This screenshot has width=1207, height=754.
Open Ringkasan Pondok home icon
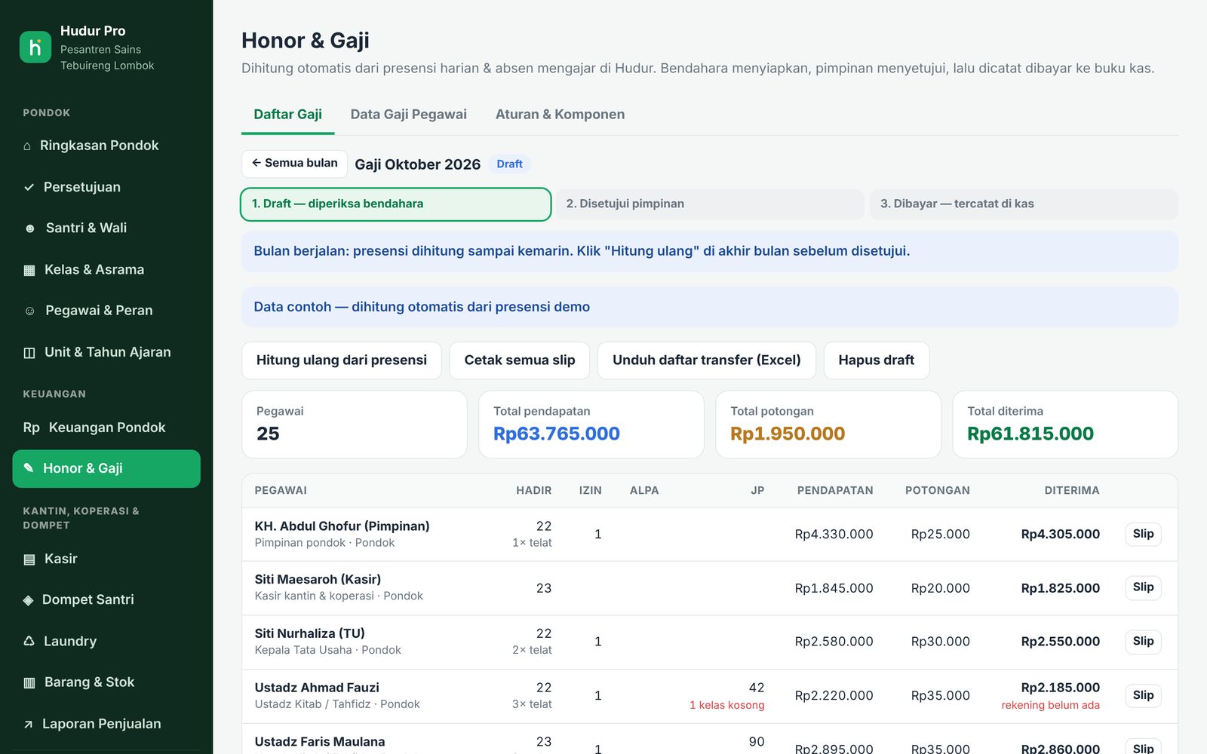point(27,146)
